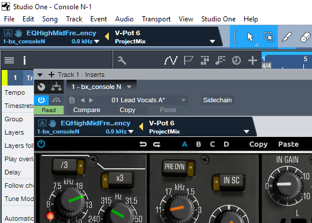This screenshot has width=312, height=223.
Task: Open the Audio menu
Action: tap(124, 19)
